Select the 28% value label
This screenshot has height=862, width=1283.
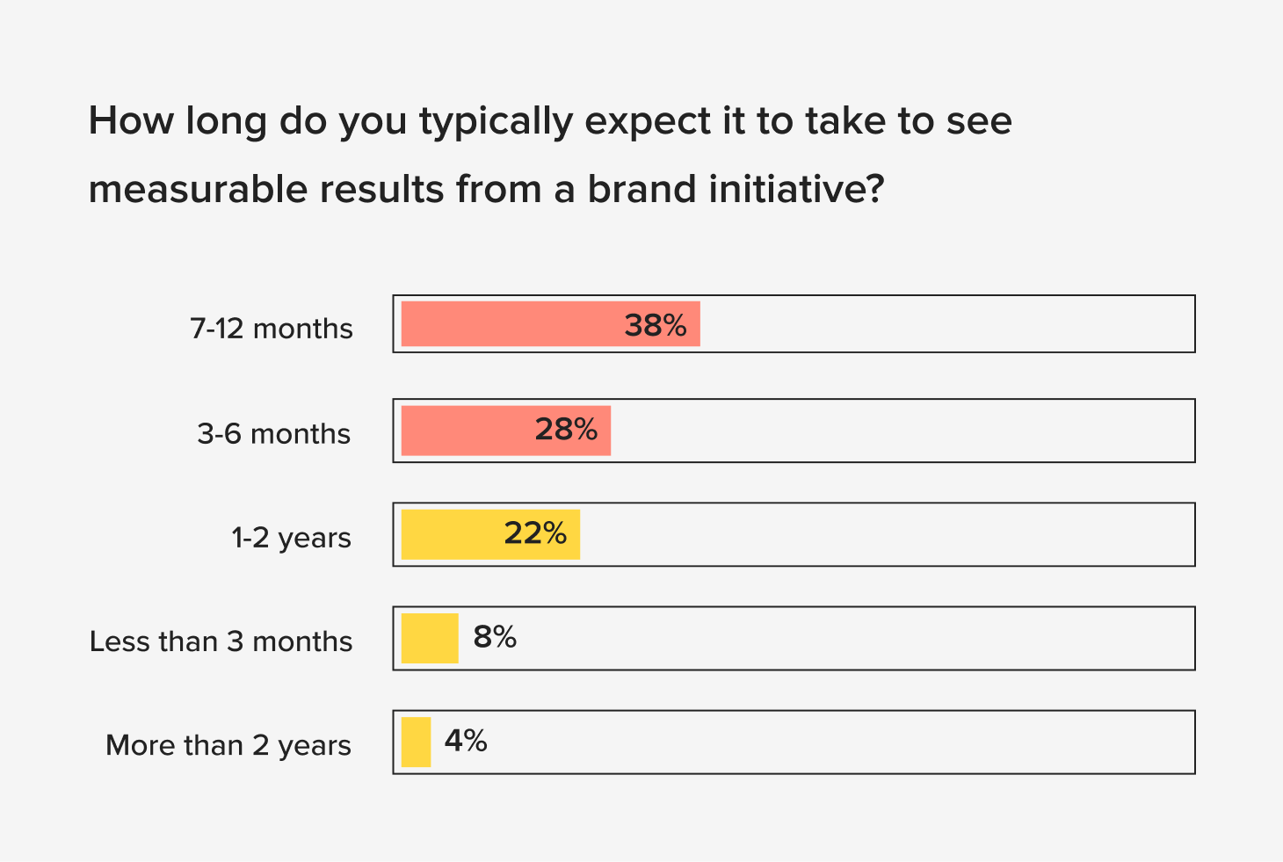pos(566,430)
